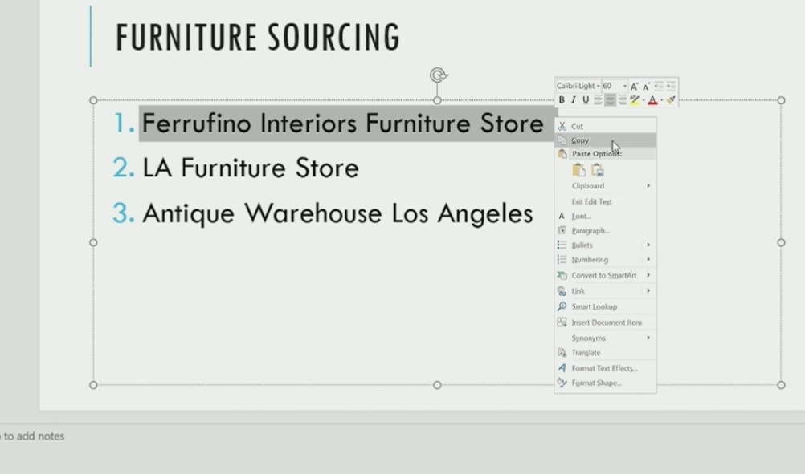This screenshot has width=805, height=474.
Task: Open Format Text Effects... entry
Action: [x=605, y=368]
